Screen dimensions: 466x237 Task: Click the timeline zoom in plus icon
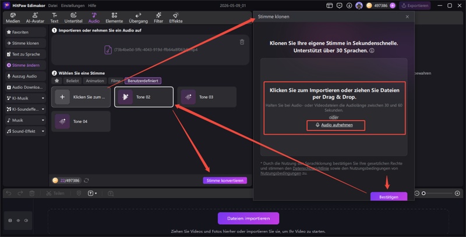click(457, 193)
